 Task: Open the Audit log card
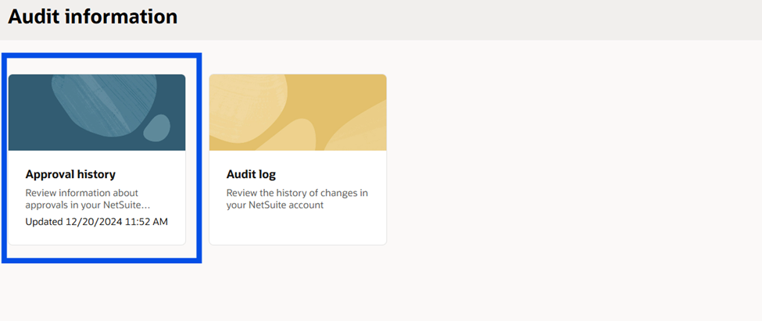tap(298, 159)
